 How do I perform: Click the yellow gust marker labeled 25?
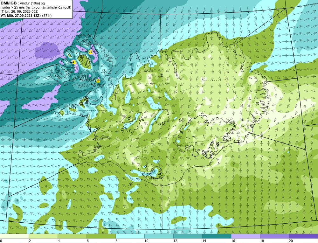[x=98, y=80]
